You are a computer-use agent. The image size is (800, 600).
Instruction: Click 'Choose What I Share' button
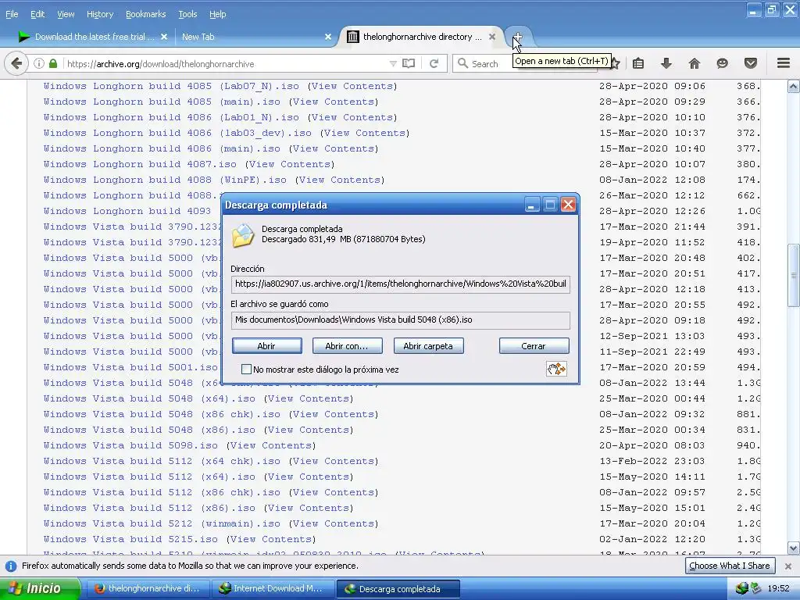tap(729, 566)
